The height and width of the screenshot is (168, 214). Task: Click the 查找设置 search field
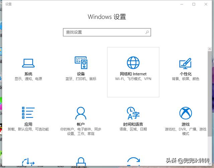[x=107, y=32]
